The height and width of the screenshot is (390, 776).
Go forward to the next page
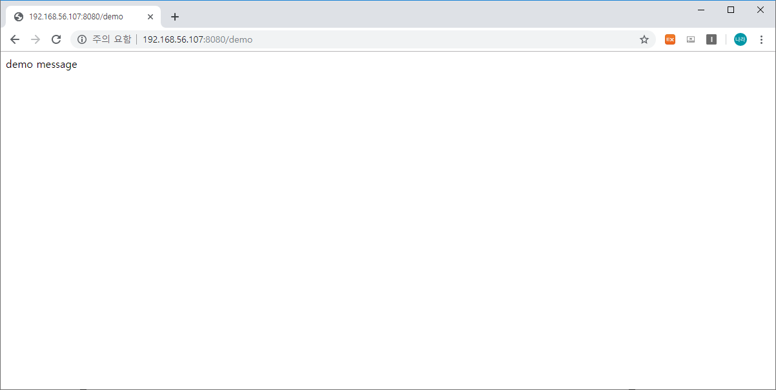[36, 39]
